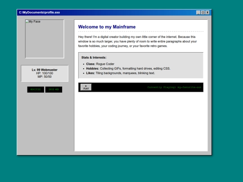Click the Hobbies list item about collecting GIFs
Image resolution: width=243 pixels, height=182 pixels.
pyautogui.click(x=128, y=68)
